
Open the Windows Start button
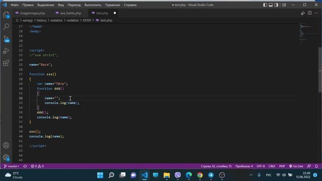pyautogui.click(x=100, y=175)
